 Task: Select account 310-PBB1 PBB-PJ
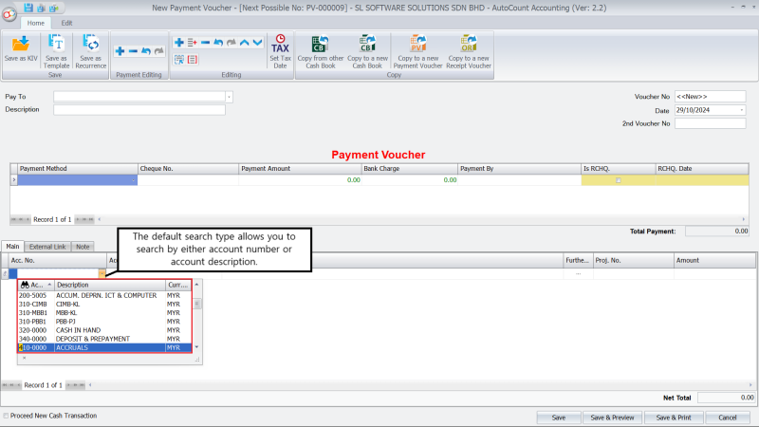click(104, 322)
